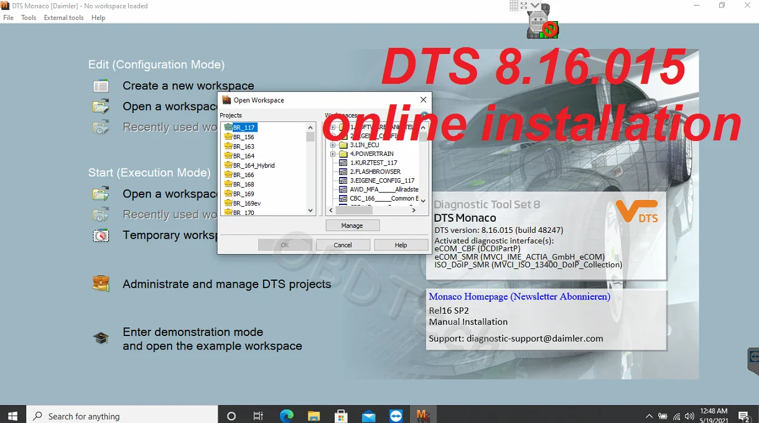Click the Workspaces horizontal scrollbar thumb
Screen dimensions: 759x423
pos(354,211)
